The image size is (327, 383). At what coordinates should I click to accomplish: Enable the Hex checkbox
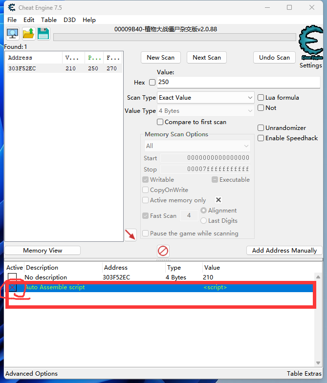(x=152, y=83)
